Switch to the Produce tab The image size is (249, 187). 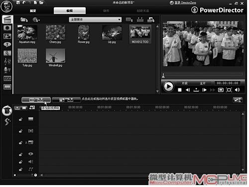(106, 10)
